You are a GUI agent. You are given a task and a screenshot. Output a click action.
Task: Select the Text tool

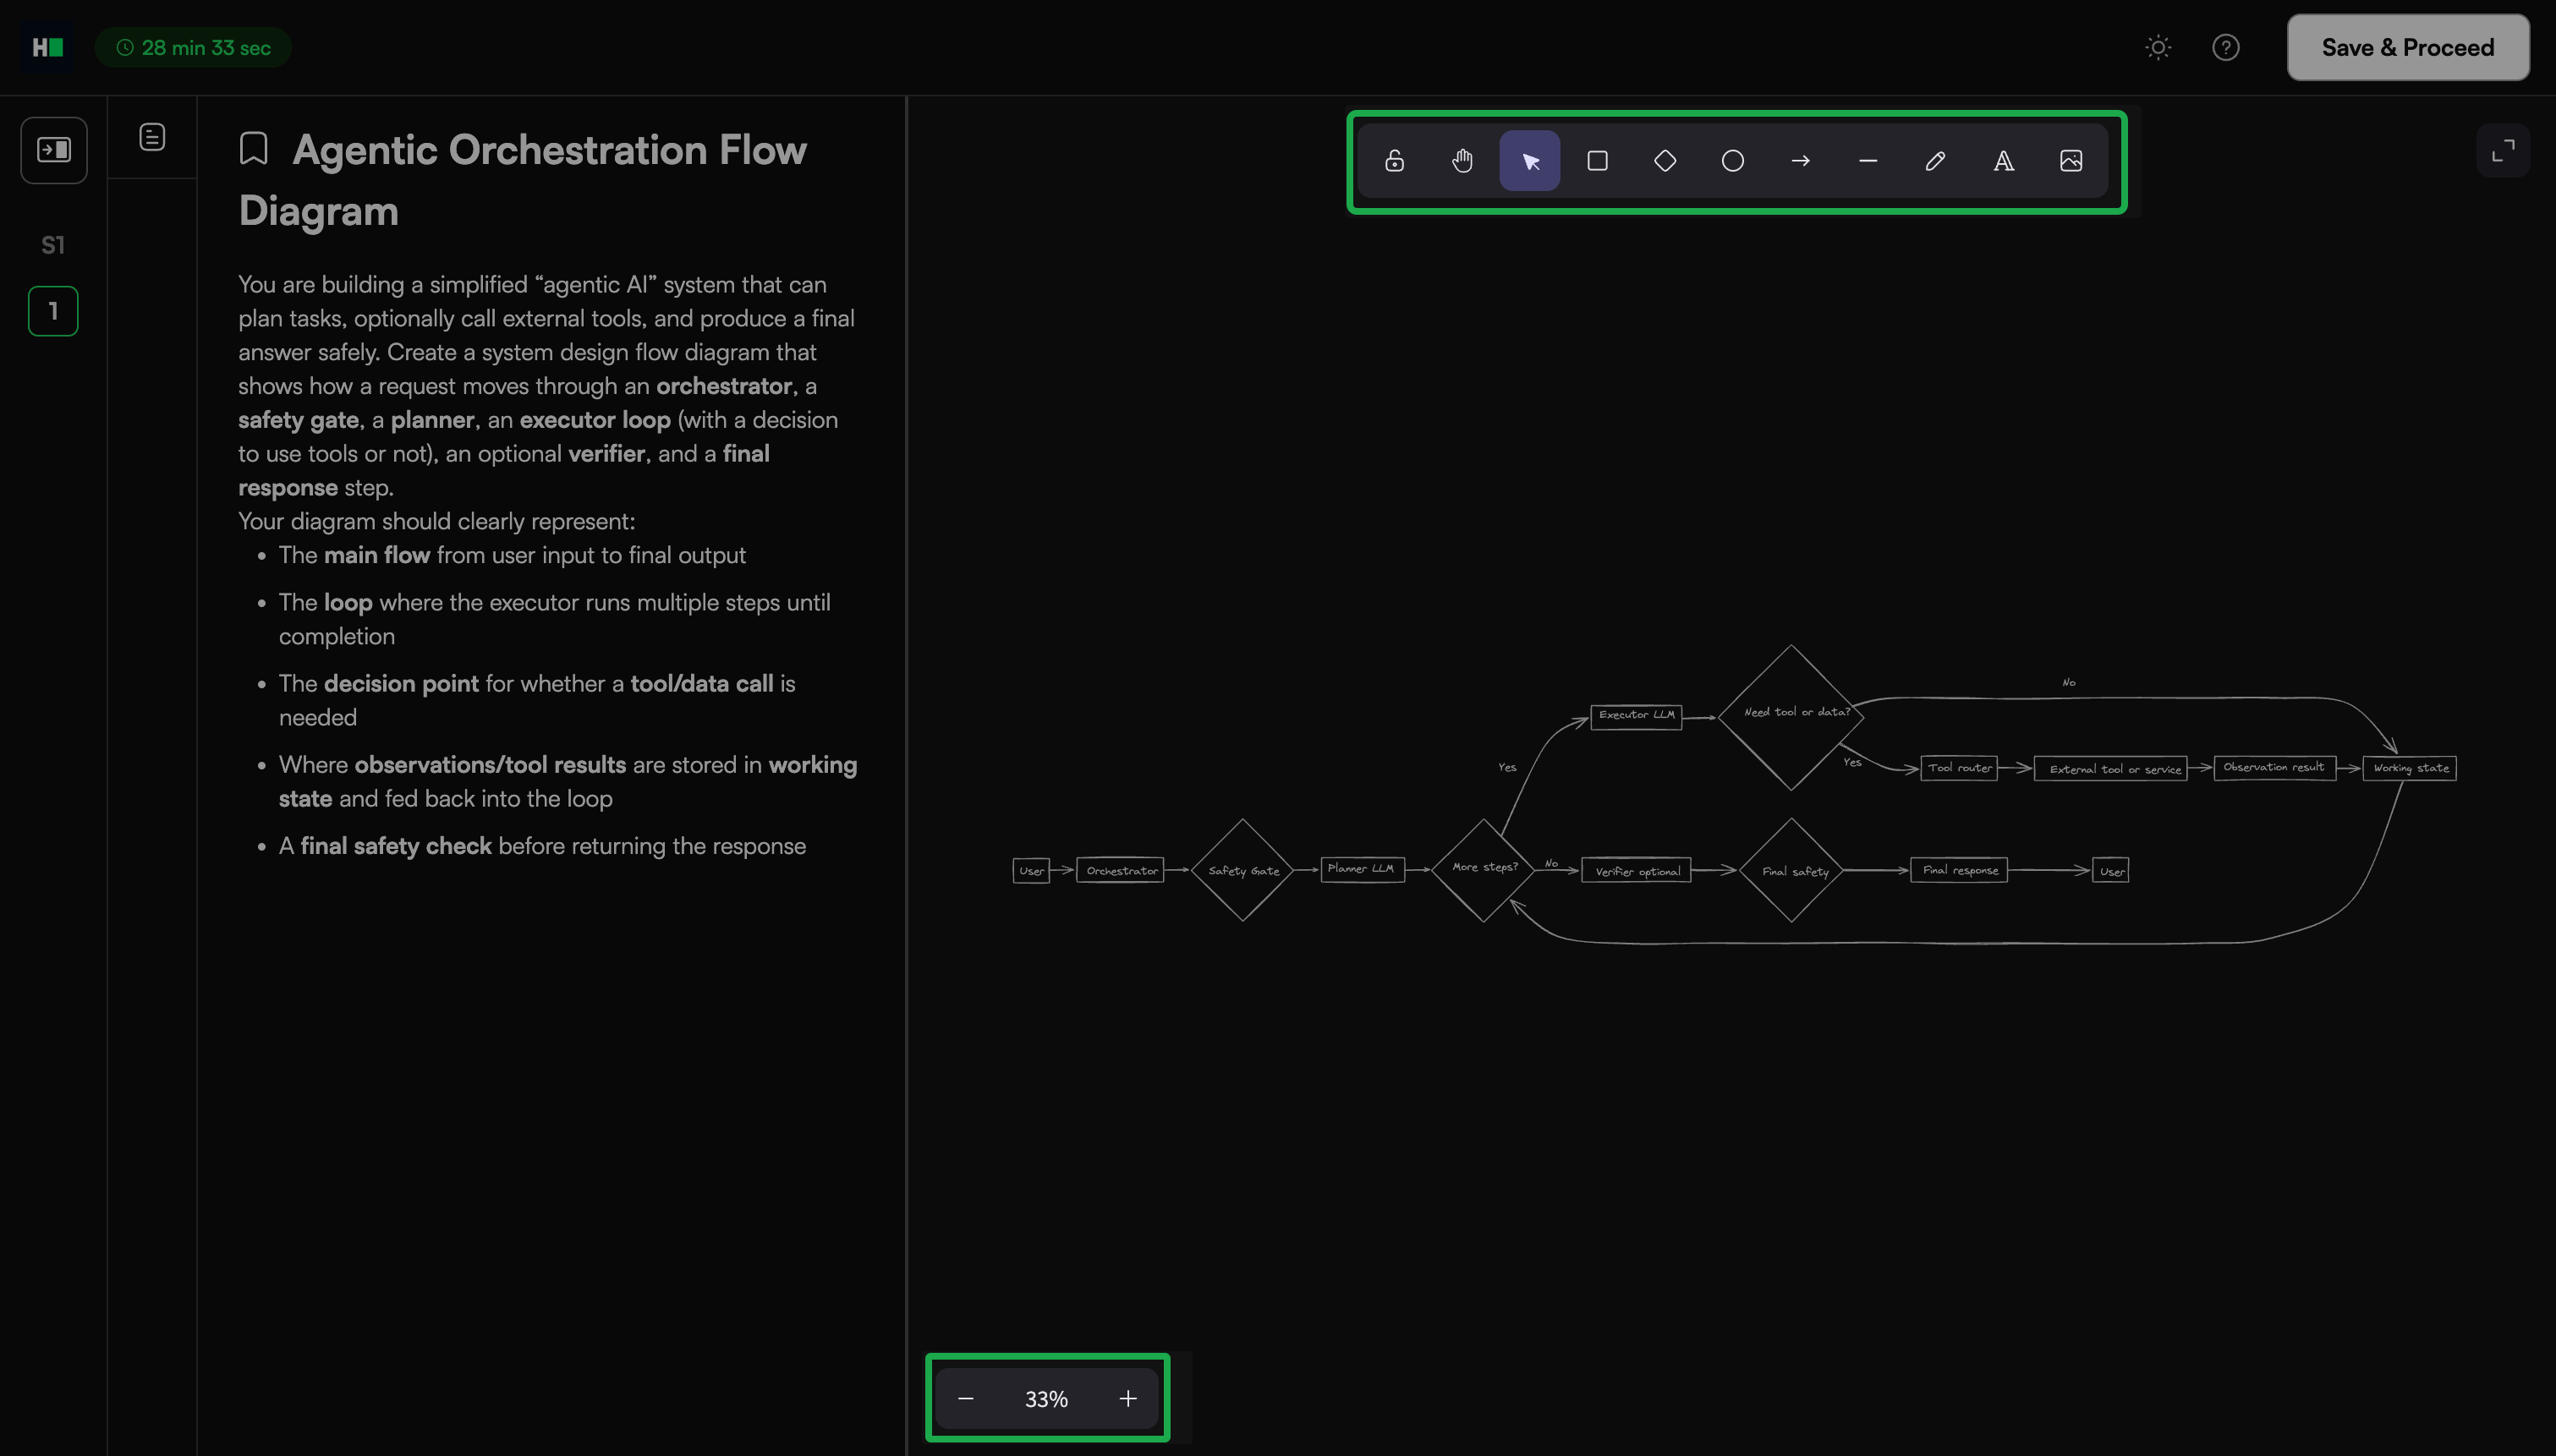click(x=2003, y=161)
